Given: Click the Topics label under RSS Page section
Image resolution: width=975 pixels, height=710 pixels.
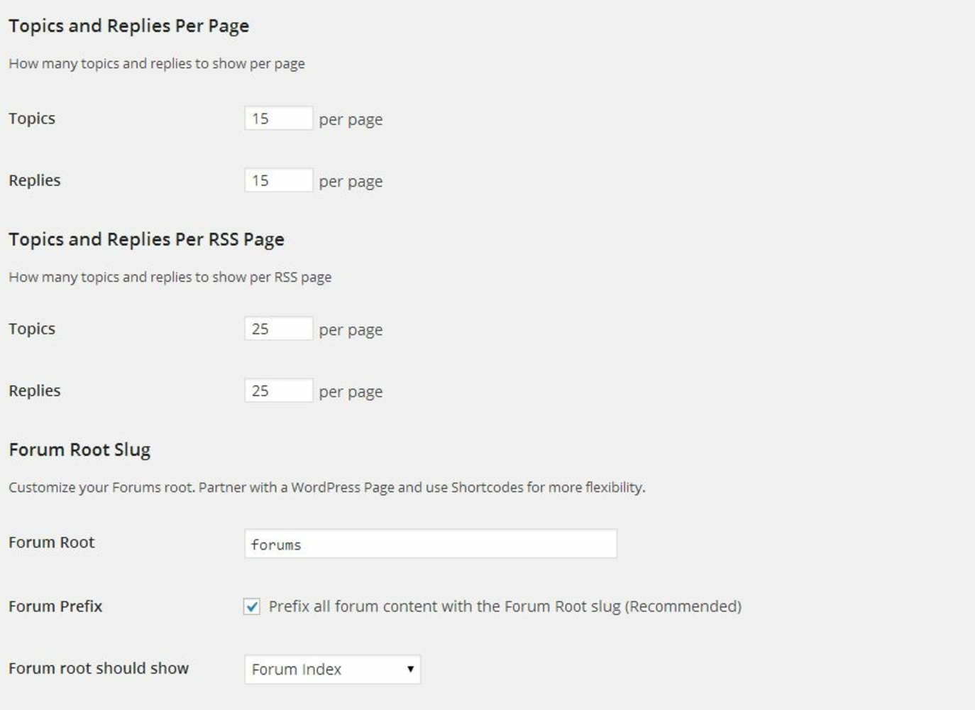Looking at the screenshot, I should (32, 329).
